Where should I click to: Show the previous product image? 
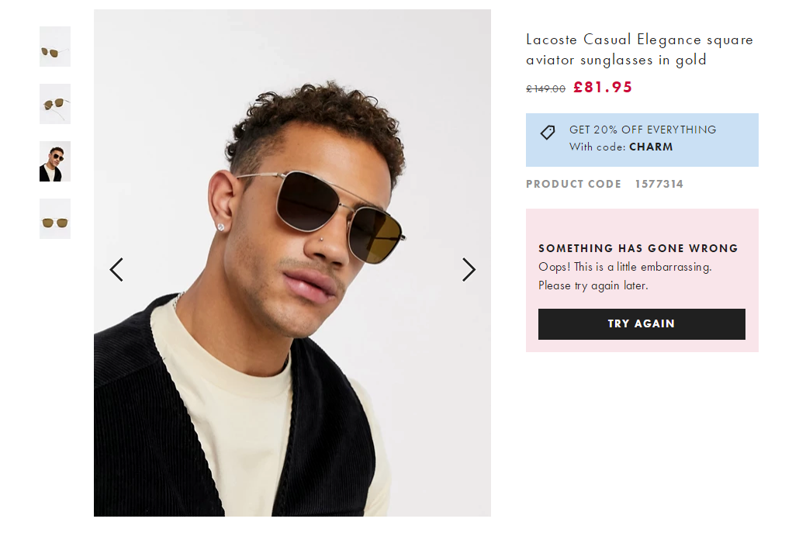(x=116, y=270)
